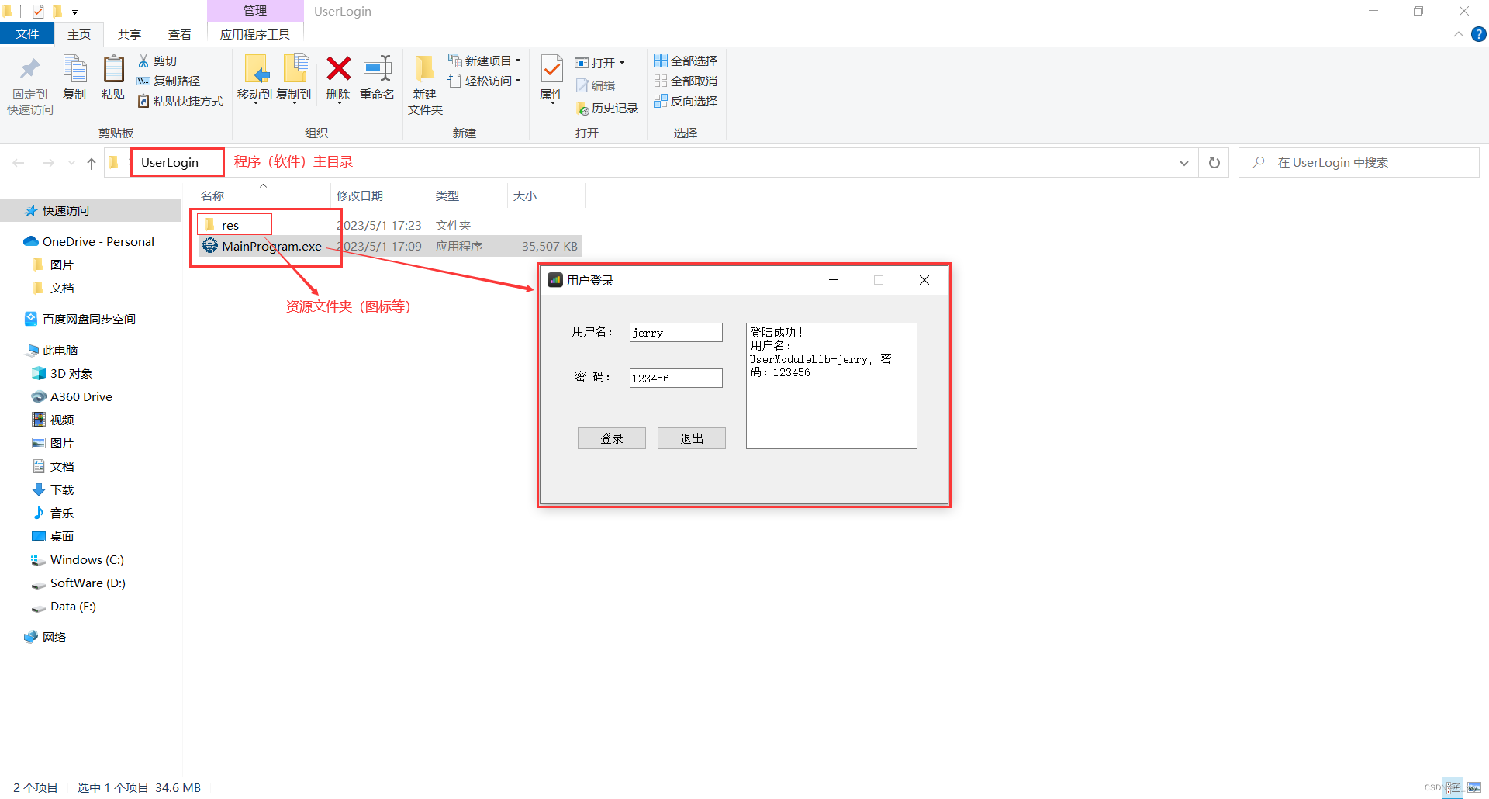Click the search UserLogin box
1489x799 pixels.
point(1359,163)
